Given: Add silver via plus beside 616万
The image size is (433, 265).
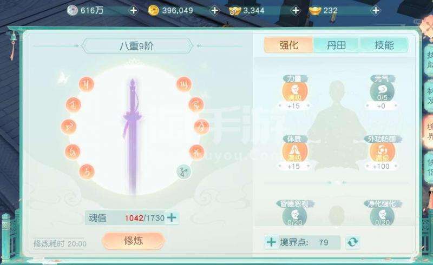Looking at the screenshot, I should point(134,10).
